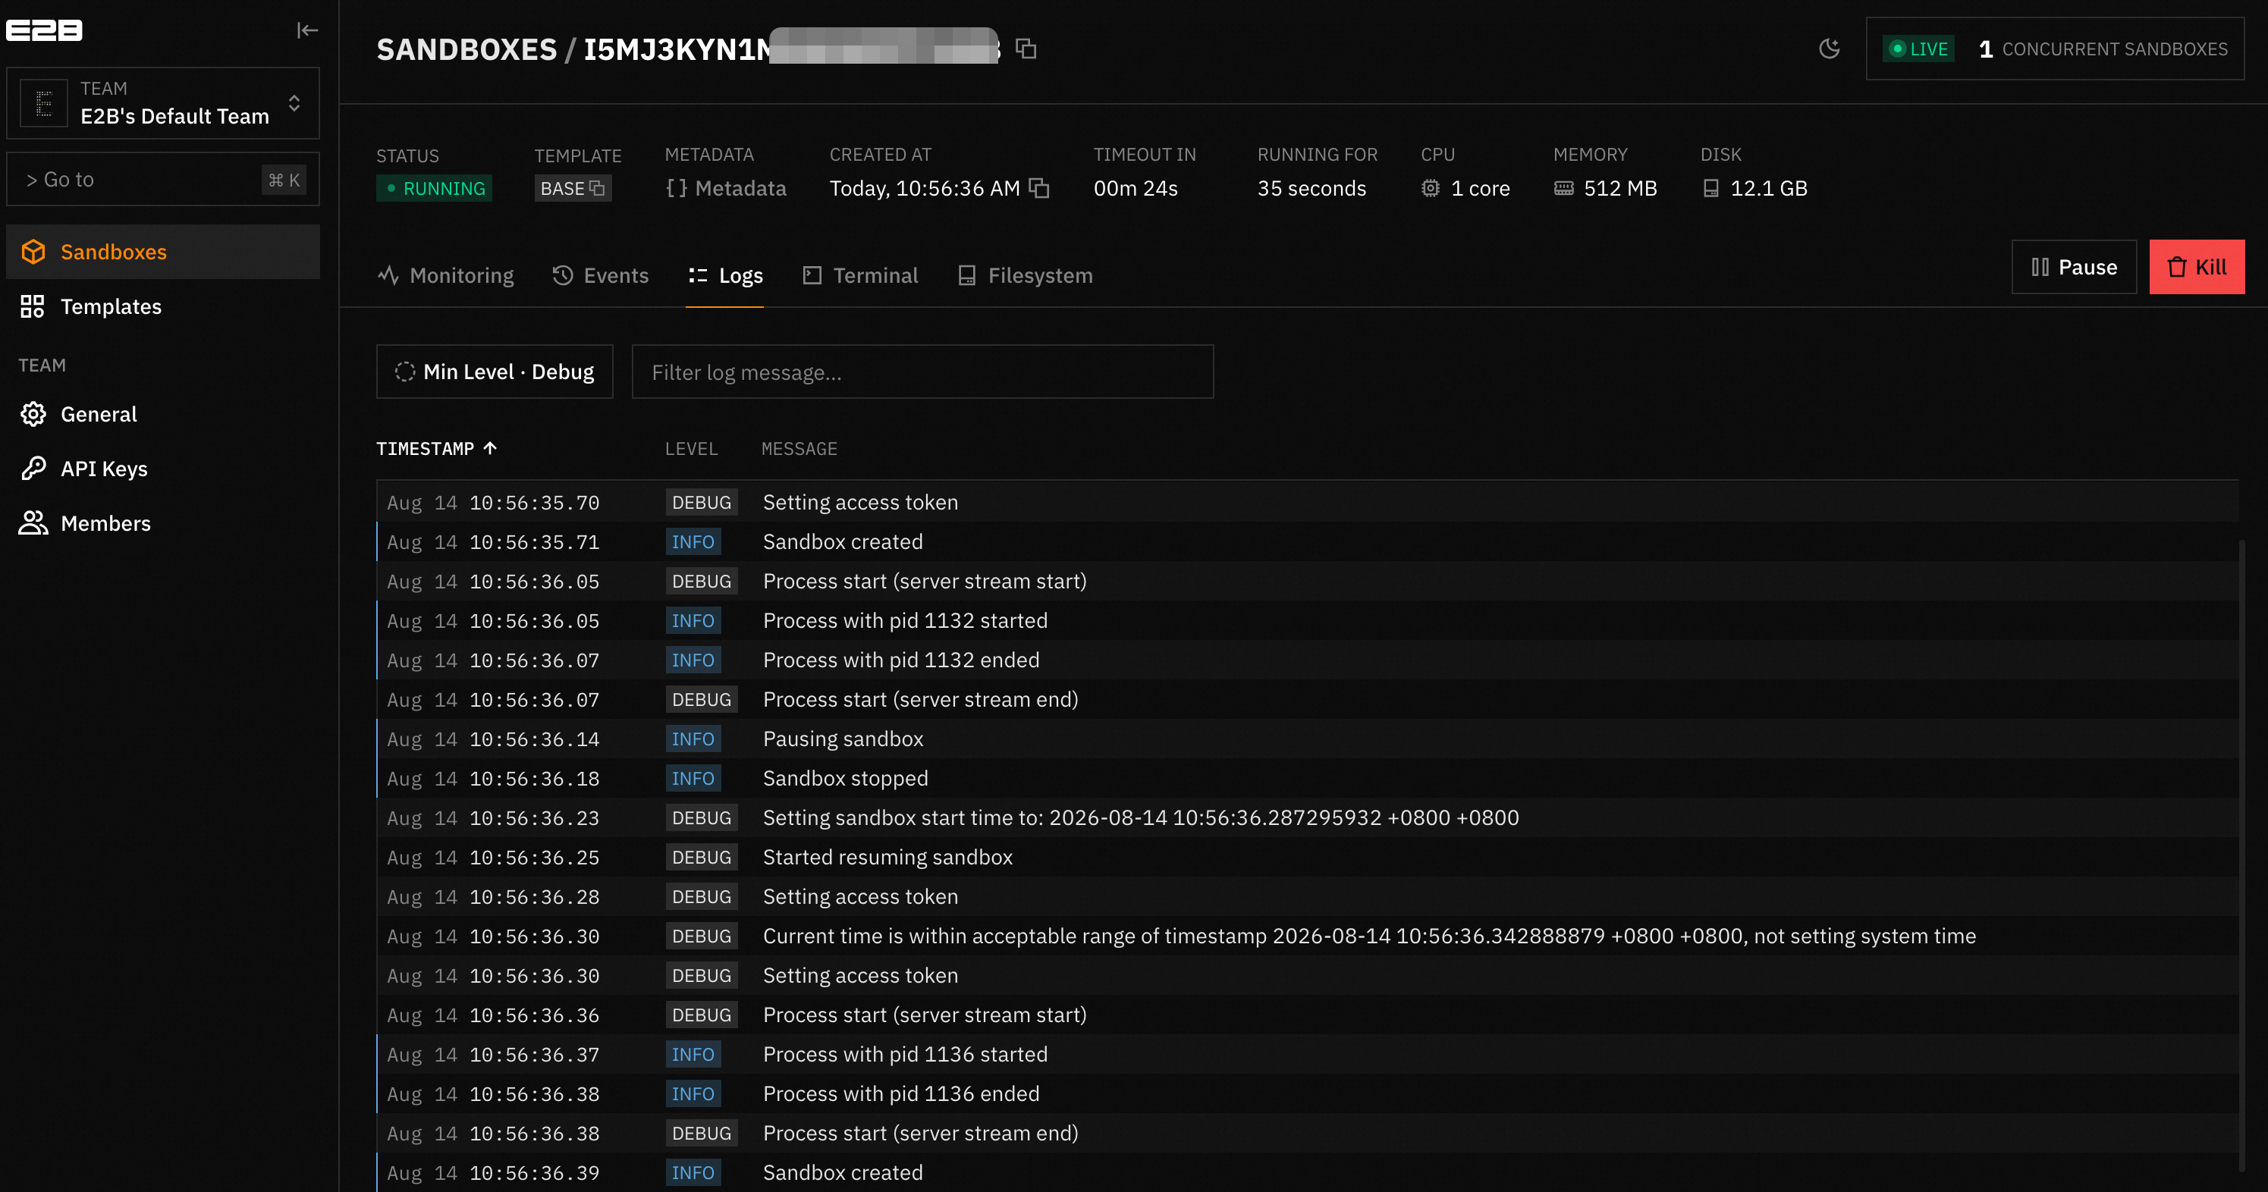
Task: Click the disk icon beside 12.1 GB
Action: [1710, 188]
